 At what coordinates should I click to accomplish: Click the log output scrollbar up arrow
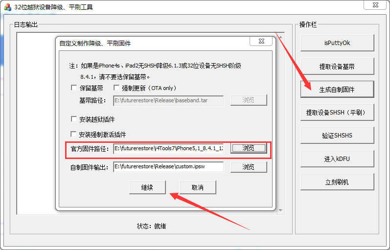(x=280, y=37)
